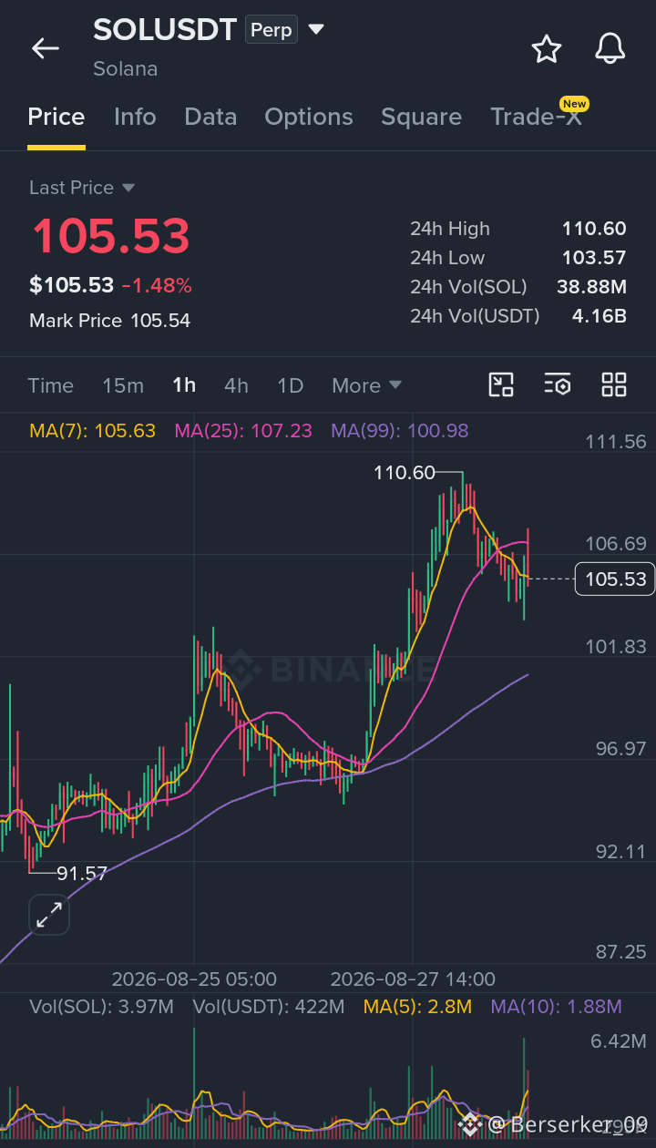Tap the back arrow icon

(45, 48)
